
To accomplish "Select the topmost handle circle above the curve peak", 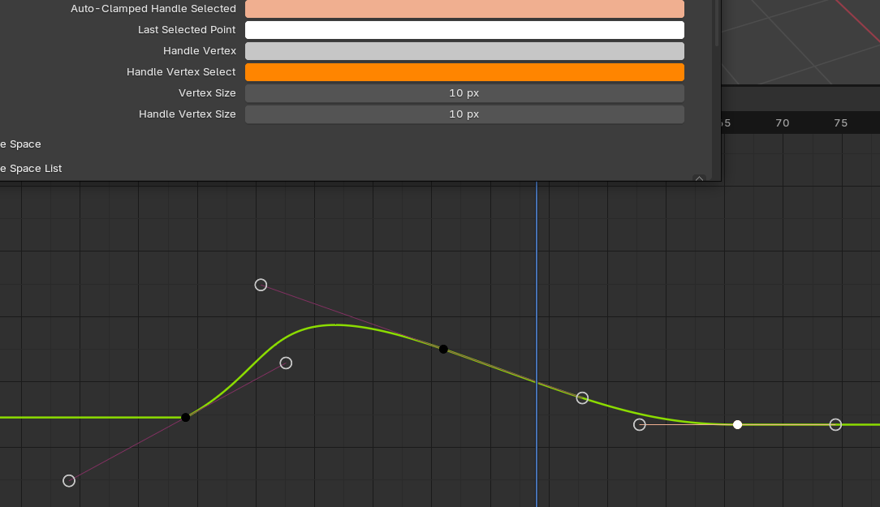I will click(x=261, y=285).
